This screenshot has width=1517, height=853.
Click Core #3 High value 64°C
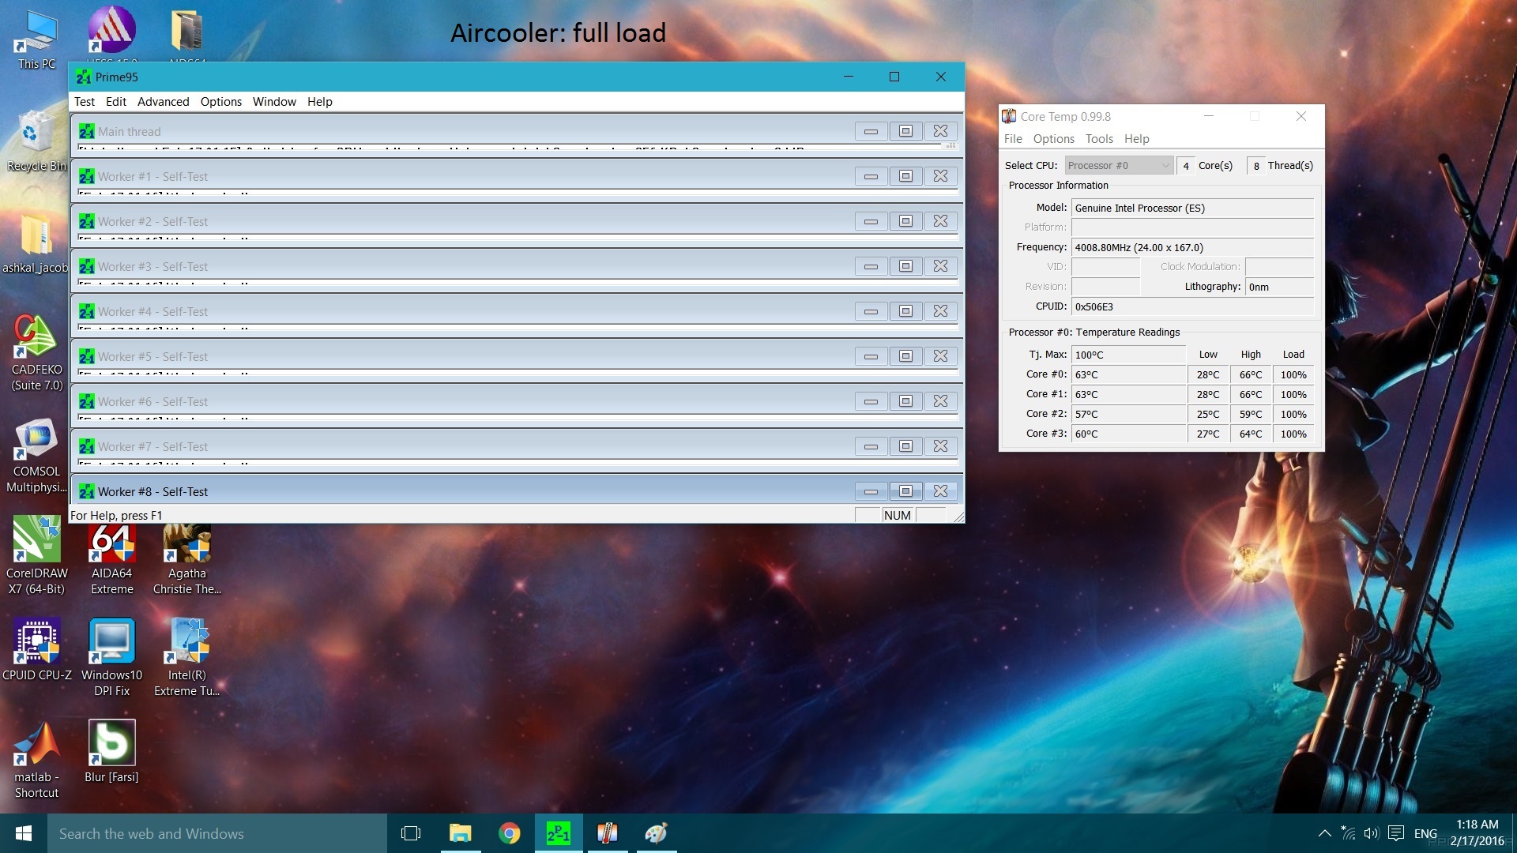[1251, 434]
